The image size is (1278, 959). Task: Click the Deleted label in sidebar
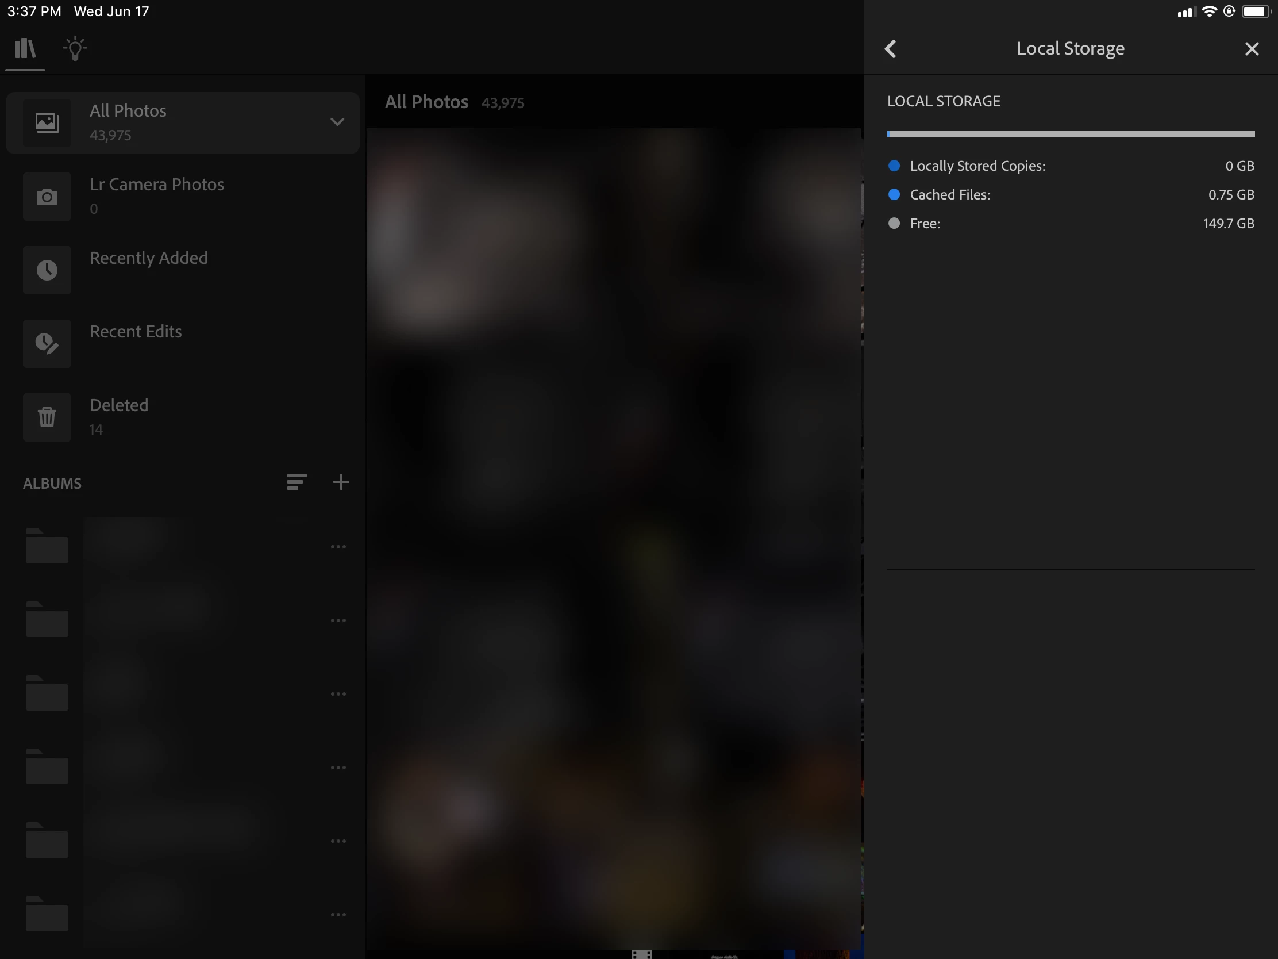(118, 405)
